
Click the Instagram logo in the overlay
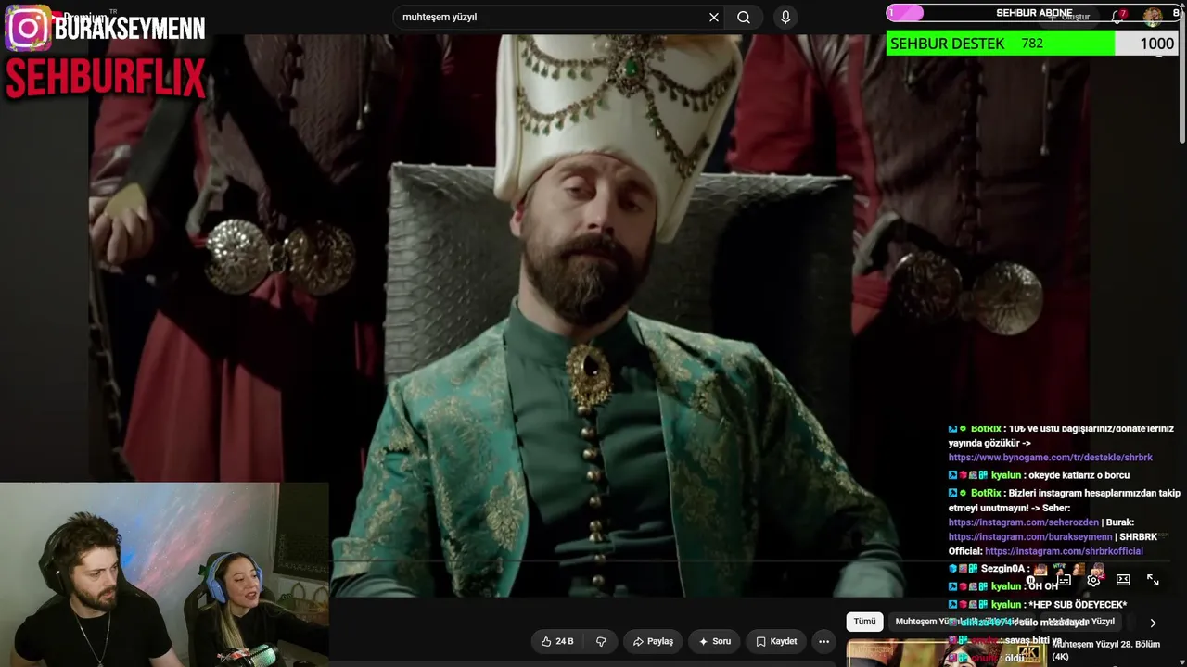click(x=28, y=28)
